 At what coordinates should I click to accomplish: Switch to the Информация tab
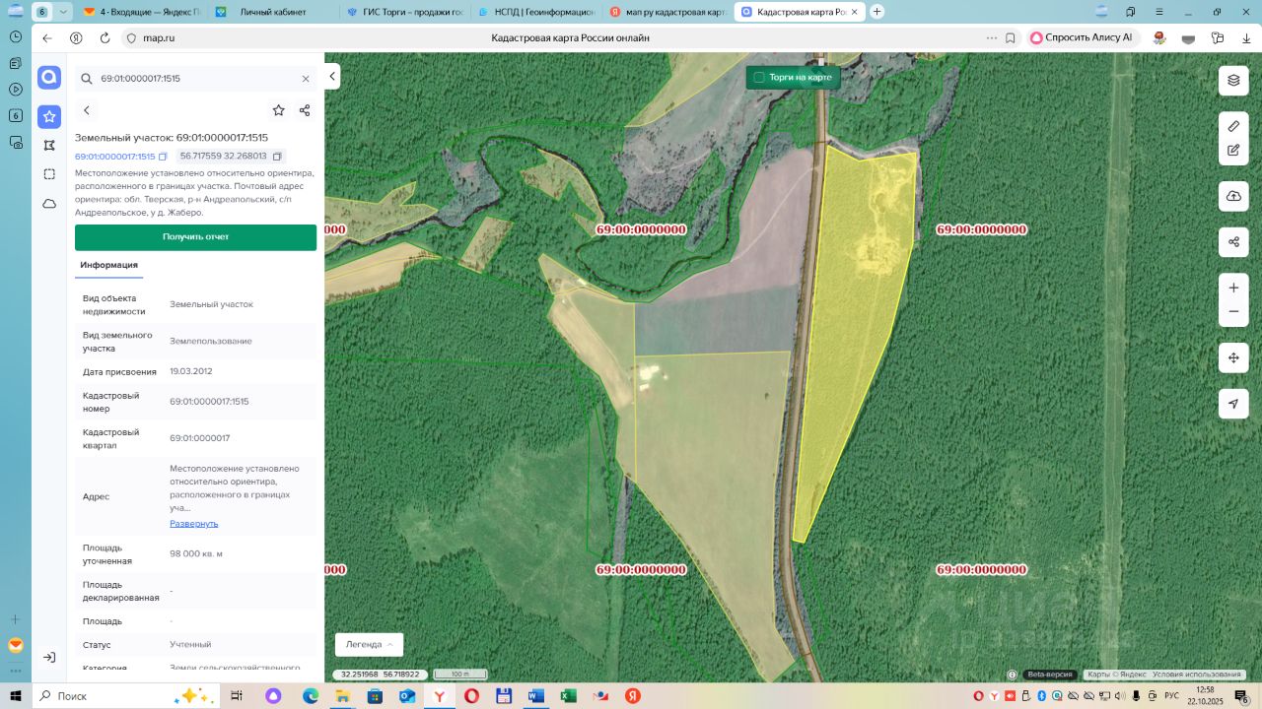108,265
